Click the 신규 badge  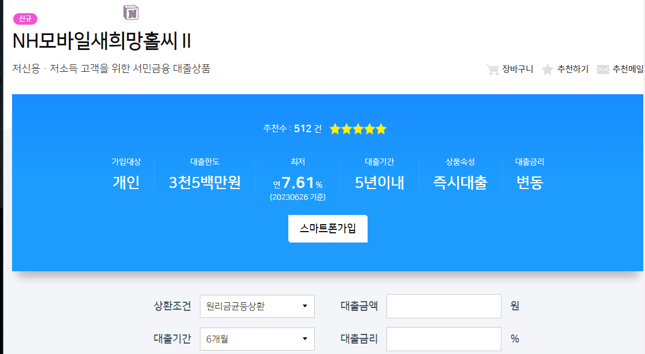pos(25,19)
